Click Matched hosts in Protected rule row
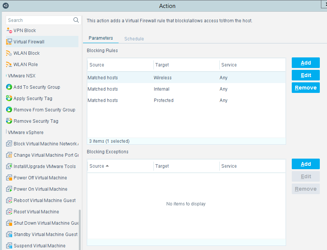 103,100
